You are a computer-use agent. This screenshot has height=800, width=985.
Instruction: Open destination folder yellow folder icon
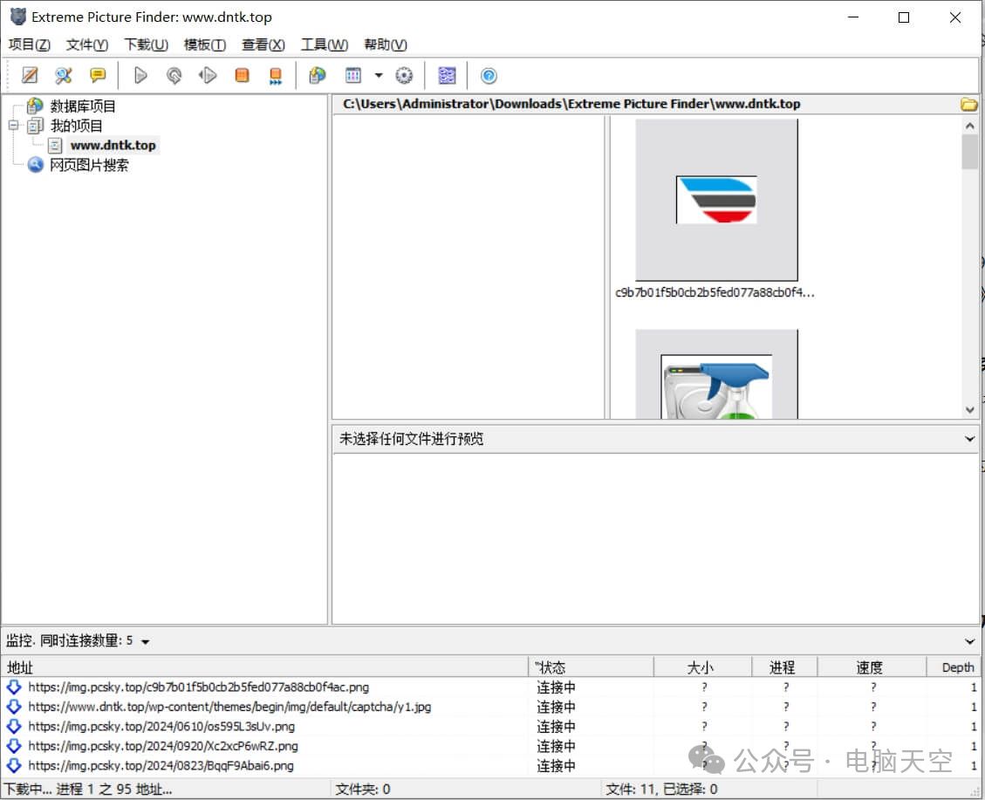coord(968,104)
